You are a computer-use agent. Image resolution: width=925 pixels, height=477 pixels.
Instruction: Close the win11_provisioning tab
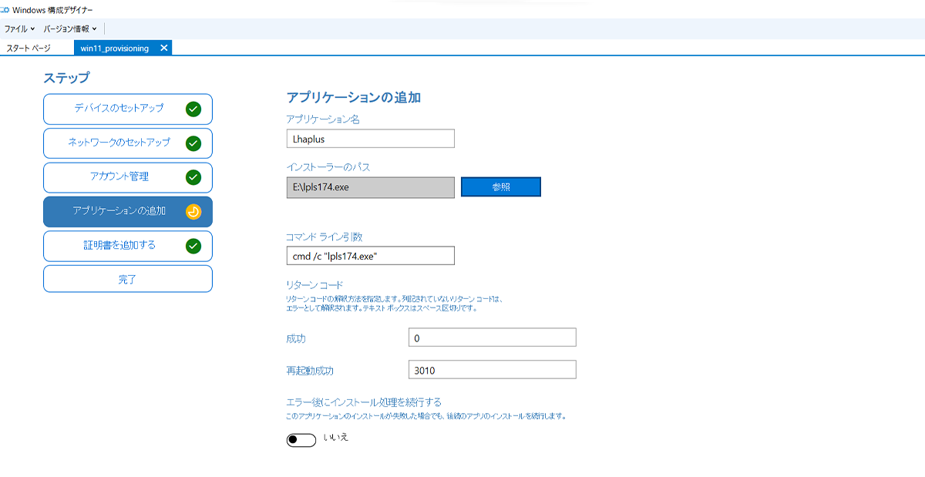pos(163,46)
